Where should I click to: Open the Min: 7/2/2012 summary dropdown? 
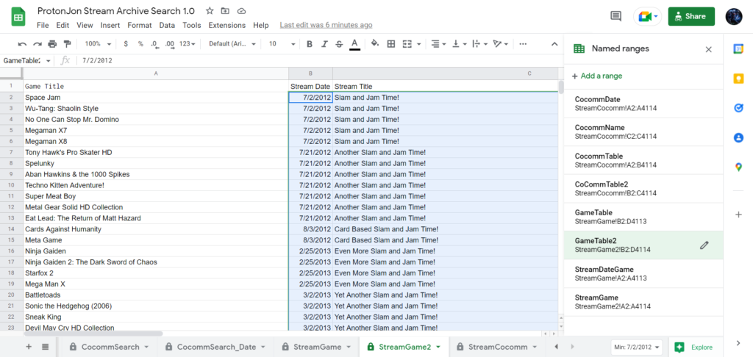pyautogui.click(x=637, y=347)
